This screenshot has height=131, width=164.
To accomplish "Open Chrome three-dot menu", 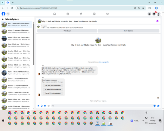I will (161, 8).
